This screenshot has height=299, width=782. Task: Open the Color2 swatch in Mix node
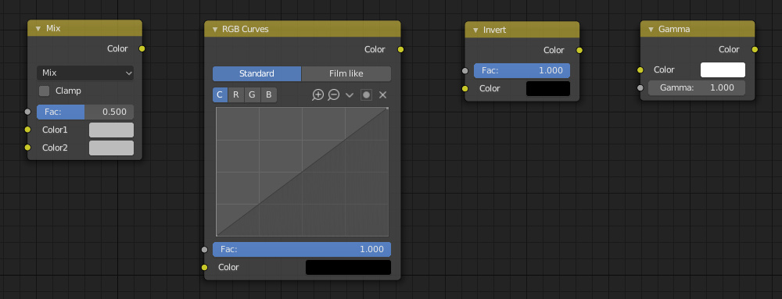pos(111,148)
